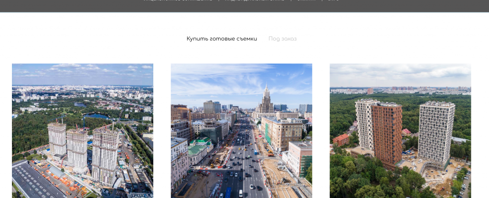This screenshot has width=489, height=198.
Task: Select the 'Купить готовые съемки' tab
Action: coord(222,39)
